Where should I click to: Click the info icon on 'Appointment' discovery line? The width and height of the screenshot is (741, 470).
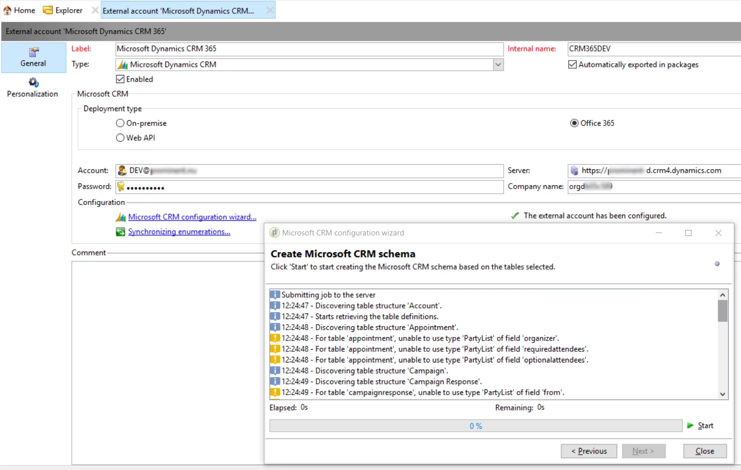[275, 328]
